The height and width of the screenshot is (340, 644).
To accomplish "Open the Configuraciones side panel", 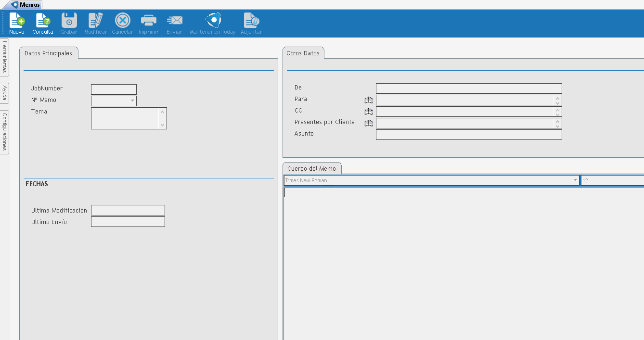I will pyautogui.click(x=4, y=132).
